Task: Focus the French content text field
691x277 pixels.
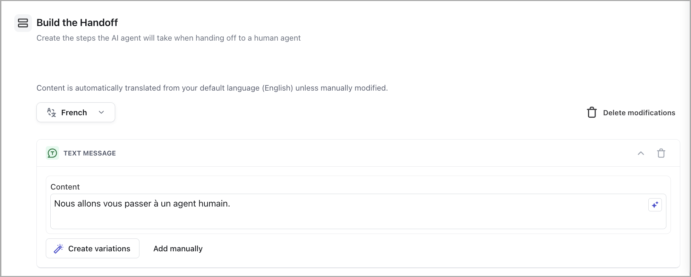Action: (347, 215)
